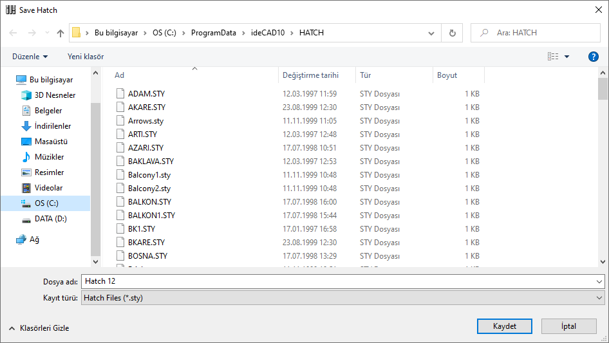This screenshot has width=609, height=343.
Task: Click navigation pane scroll down arrow
Action: point(95,262)
